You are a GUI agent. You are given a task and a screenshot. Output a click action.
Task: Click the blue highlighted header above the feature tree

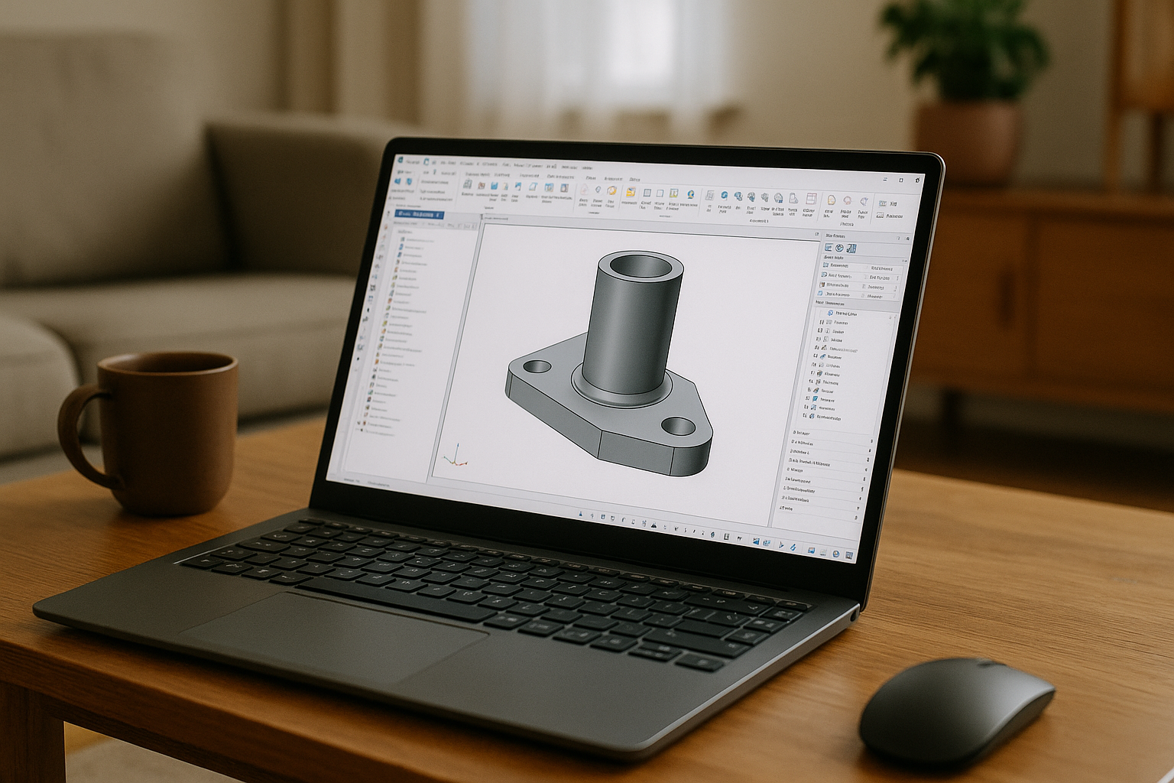point(418,215)
